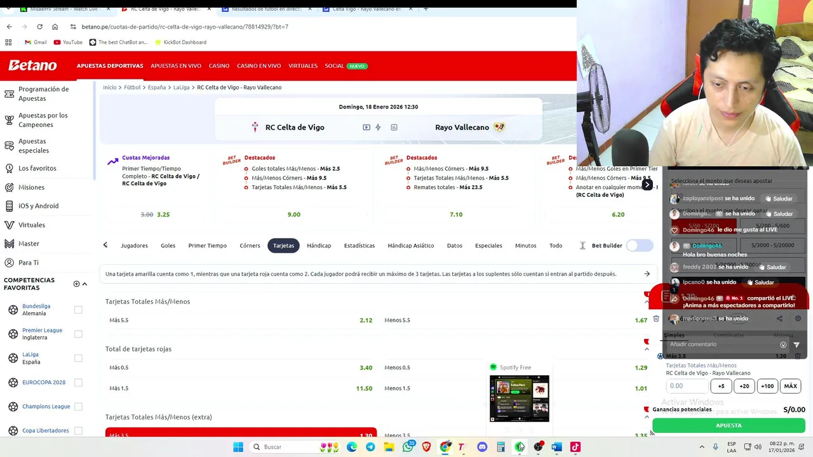
Task: Click the stake amount input field
Action: point(687,386)
